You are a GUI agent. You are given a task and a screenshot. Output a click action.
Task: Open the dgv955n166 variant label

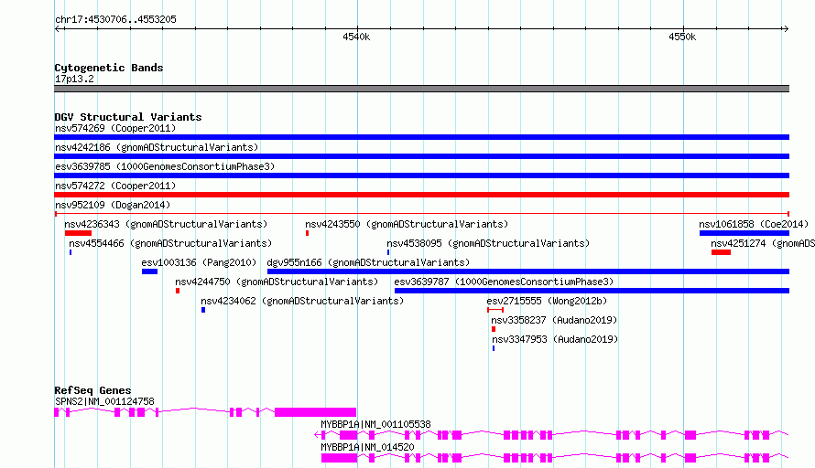(368, 262)
